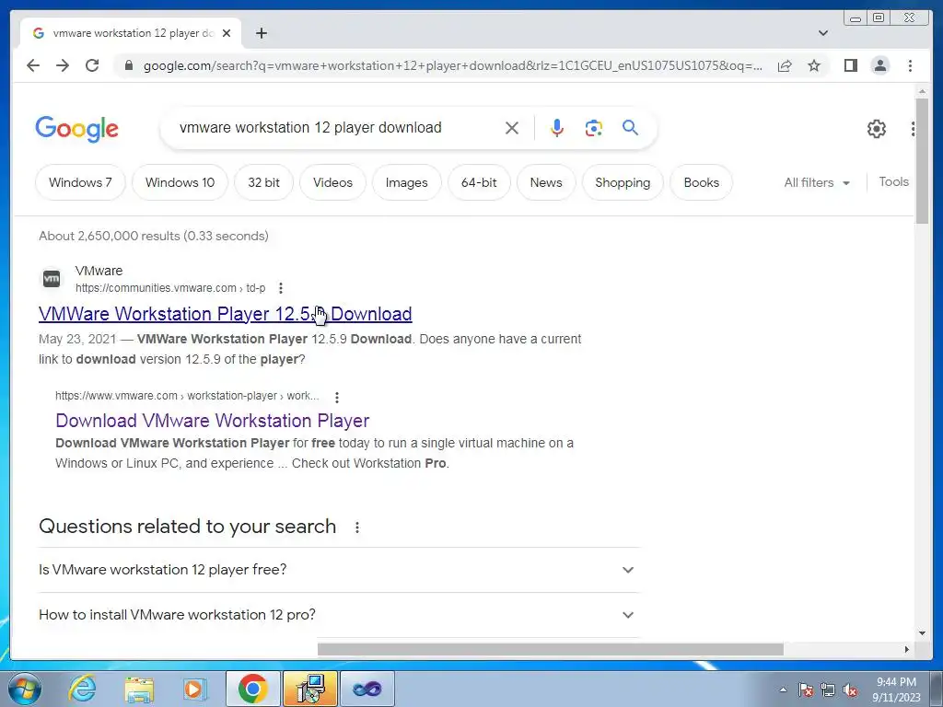Open three-dot menu for www.vmware.com result
Screen dimensions: 943x707
(337, 397)
